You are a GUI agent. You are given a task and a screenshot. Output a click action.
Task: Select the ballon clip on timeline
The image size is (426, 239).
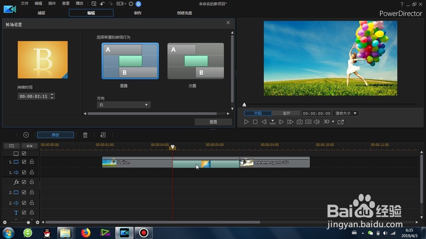(x=137, y=162)
